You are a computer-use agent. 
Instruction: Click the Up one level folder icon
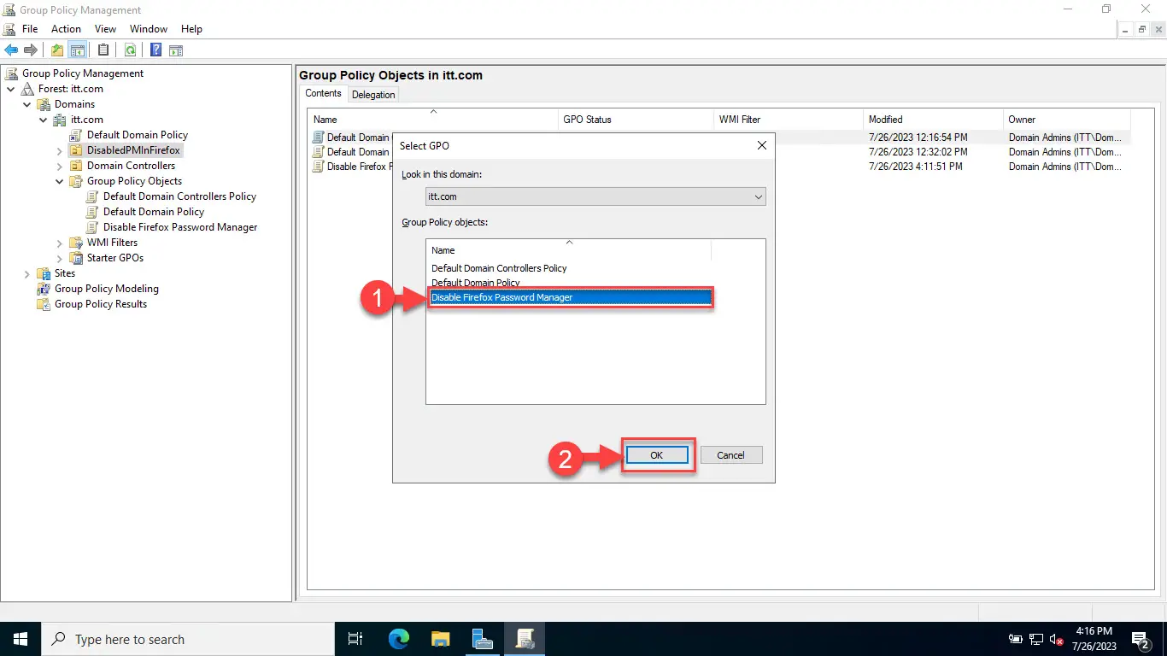57,50
